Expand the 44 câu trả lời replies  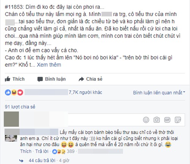[x=42, y=161]
